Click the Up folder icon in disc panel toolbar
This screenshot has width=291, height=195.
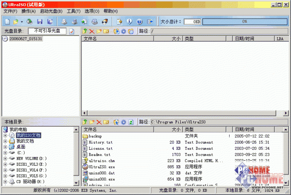coord(85,31)
